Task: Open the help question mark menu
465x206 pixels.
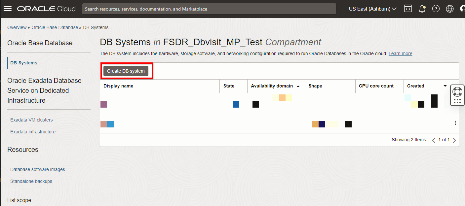Action: (436, 9)
